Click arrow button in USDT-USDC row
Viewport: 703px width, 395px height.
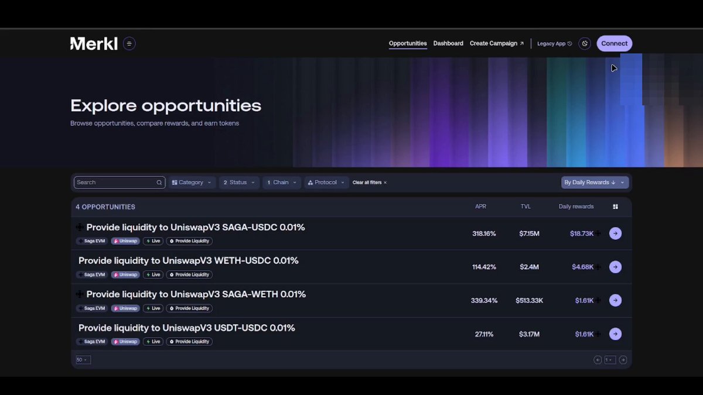(x=615, y=334)
